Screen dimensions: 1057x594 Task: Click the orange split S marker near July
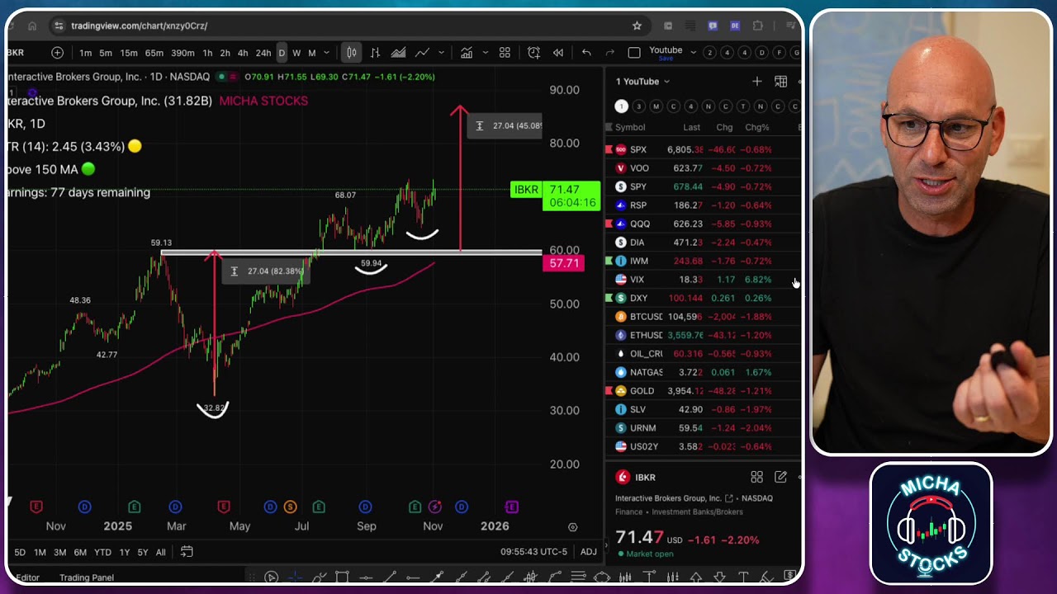coord(290,507)
